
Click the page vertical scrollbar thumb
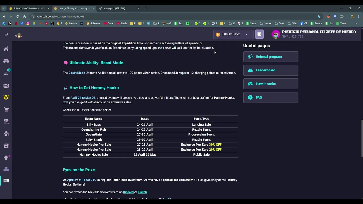(x=362, y=138)
